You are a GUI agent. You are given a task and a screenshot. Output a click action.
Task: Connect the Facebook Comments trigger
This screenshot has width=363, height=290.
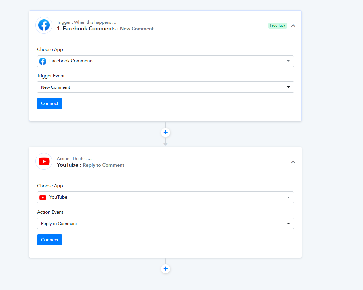[x=50, y=103]
